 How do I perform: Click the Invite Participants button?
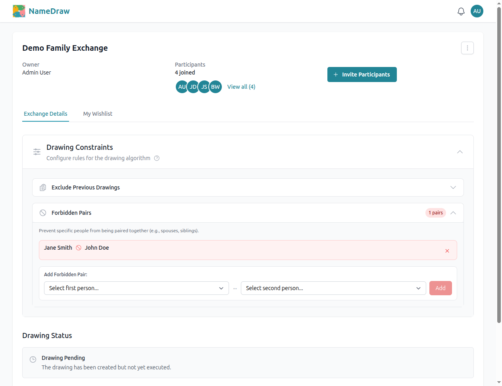click(x=362, y=75)
